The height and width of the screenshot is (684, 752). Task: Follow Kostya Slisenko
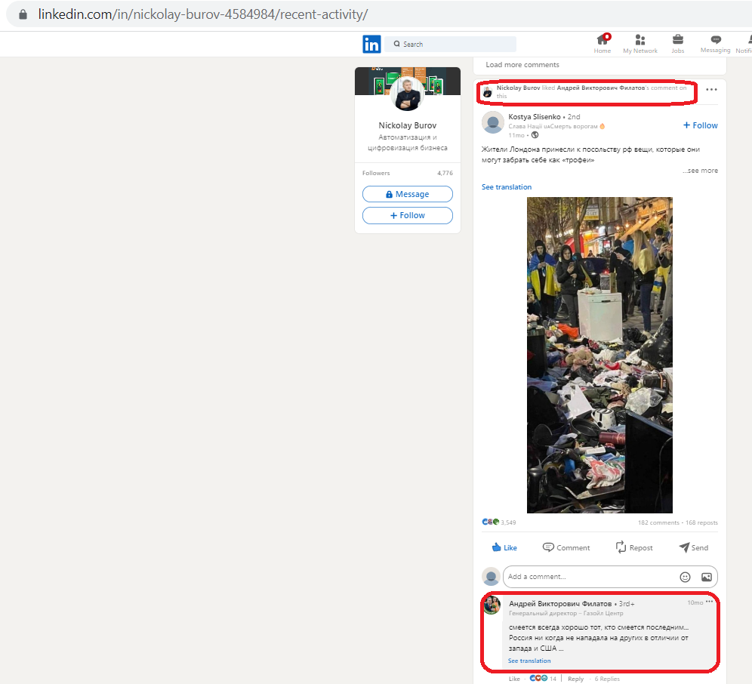(700, 125)
